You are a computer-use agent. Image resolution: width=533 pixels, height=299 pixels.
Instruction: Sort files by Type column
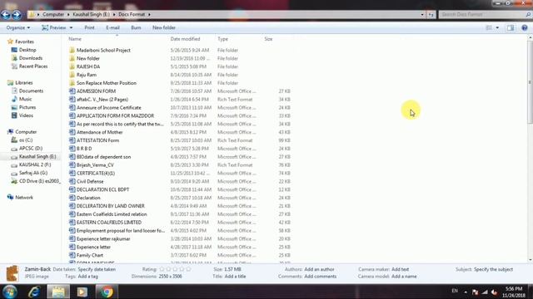(x=222, y=39)
